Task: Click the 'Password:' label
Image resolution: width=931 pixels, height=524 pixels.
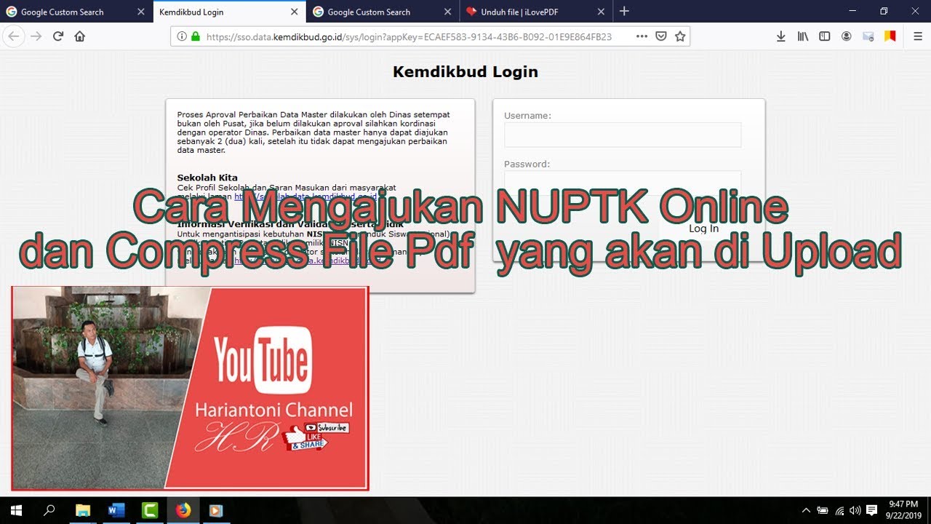Action: 527,164
